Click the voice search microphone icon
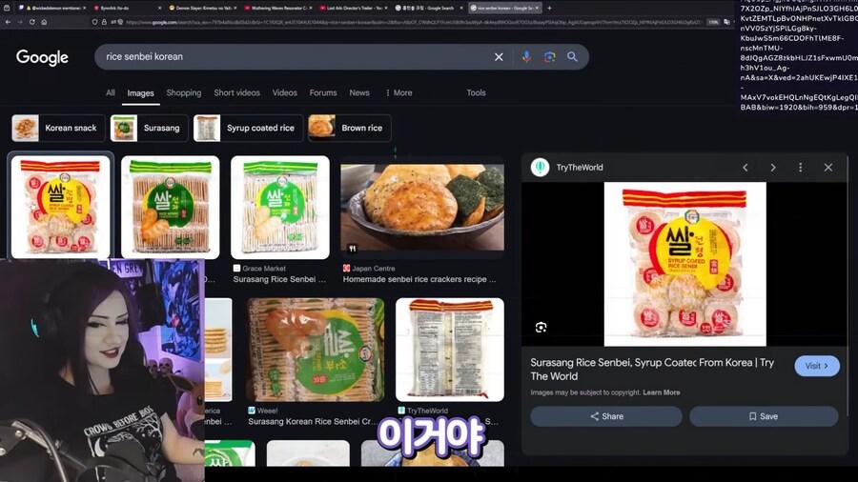This screenshot has height=482, width=858. [525, 57]
